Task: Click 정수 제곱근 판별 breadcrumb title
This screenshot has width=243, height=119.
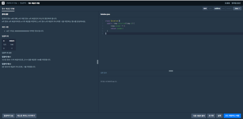Action: (34, 3)
